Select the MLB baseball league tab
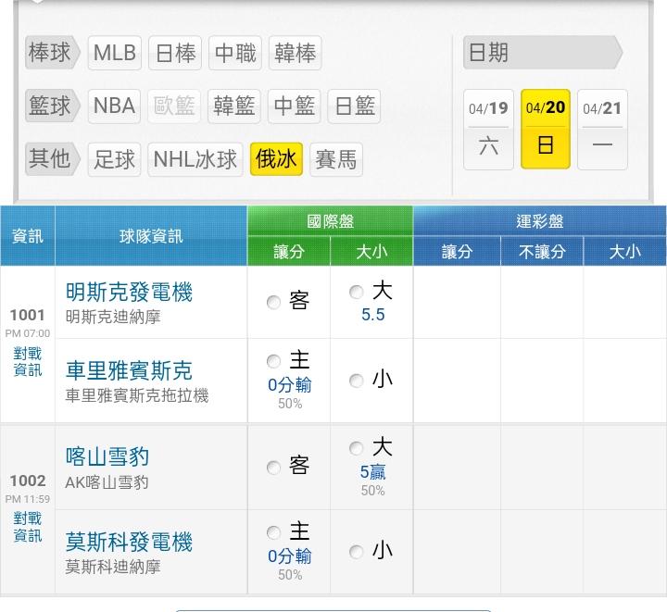 point(115,54)
